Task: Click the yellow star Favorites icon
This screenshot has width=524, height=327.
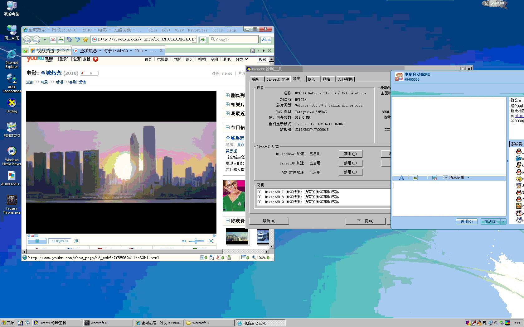Action: pyautogui.click(x=85, y=40)
